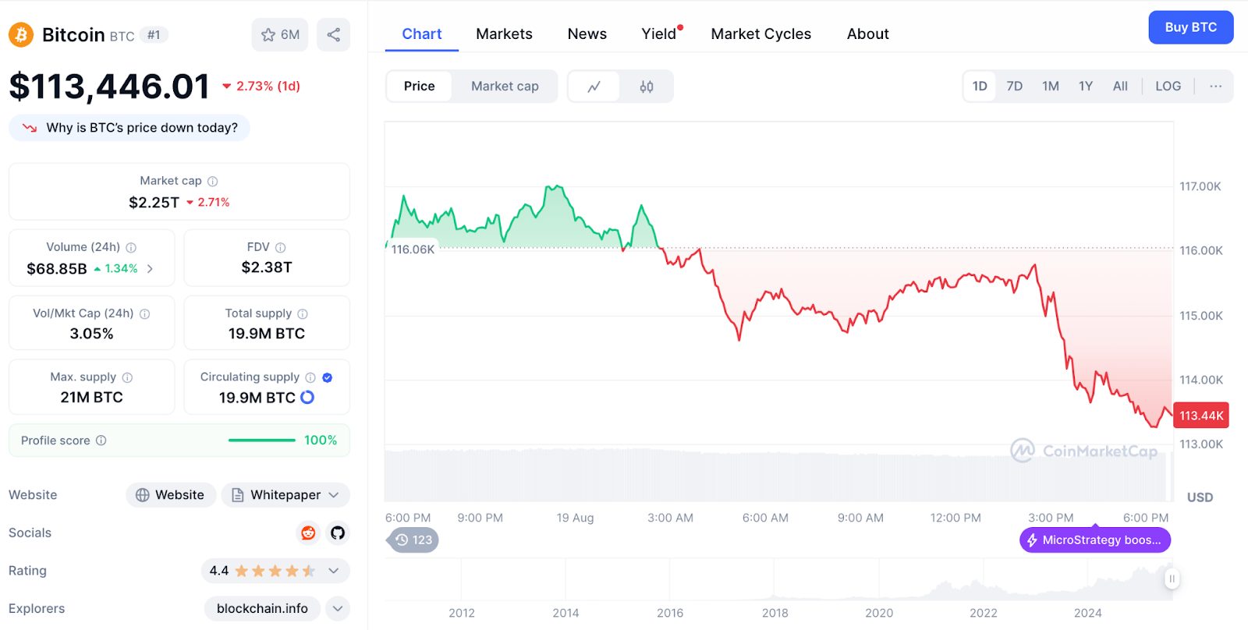Set chart range to All
1248x630 pixels.
tap(1120, 87)
